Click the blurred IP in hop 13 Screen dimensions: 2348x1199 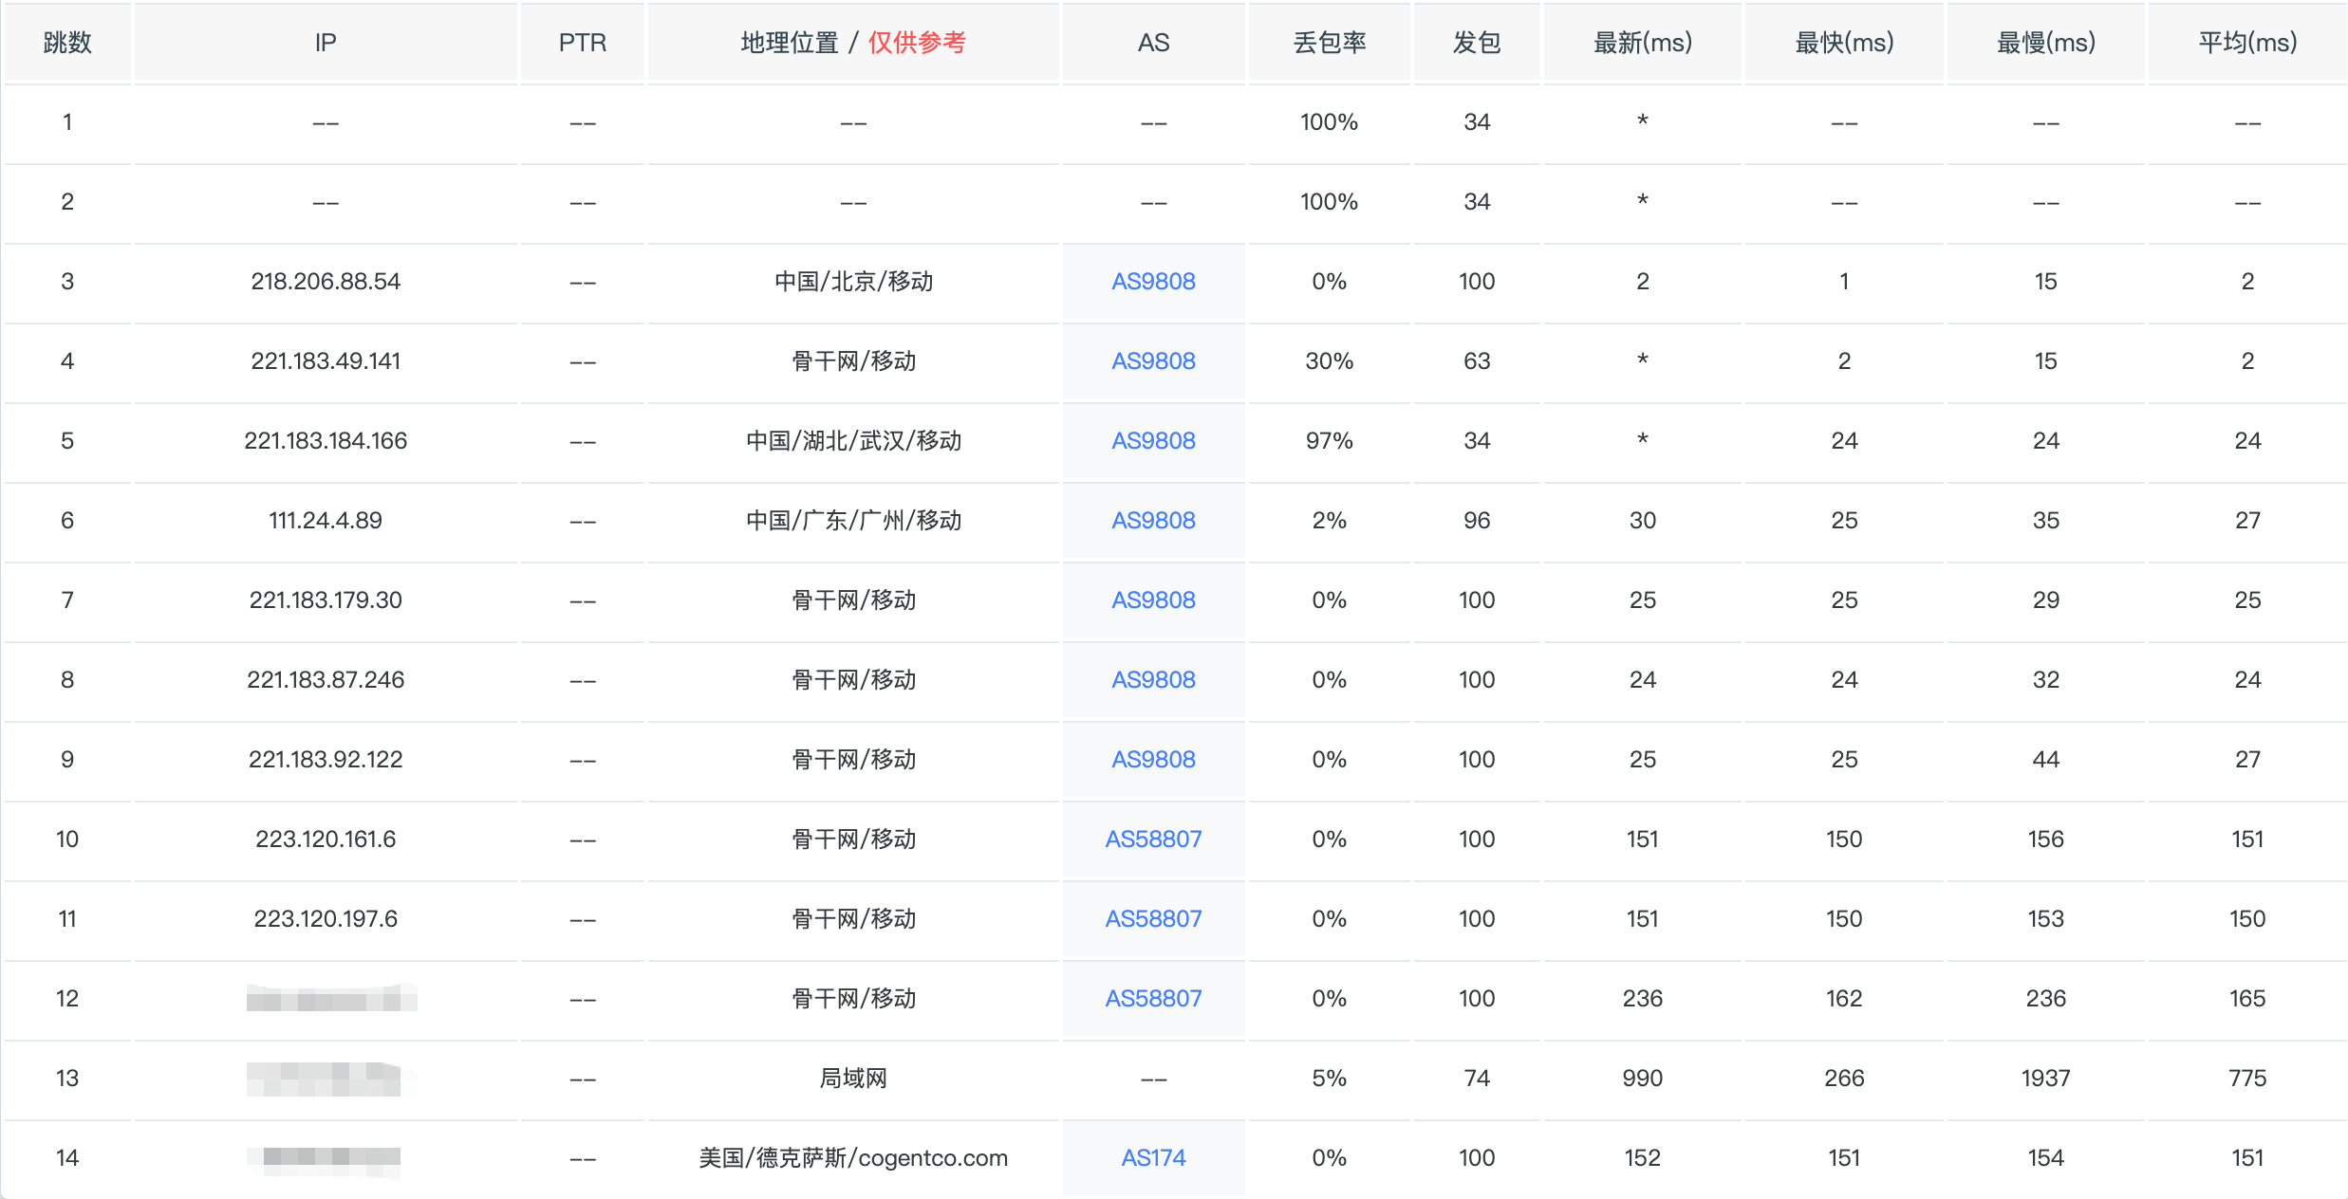[324, 1079]
